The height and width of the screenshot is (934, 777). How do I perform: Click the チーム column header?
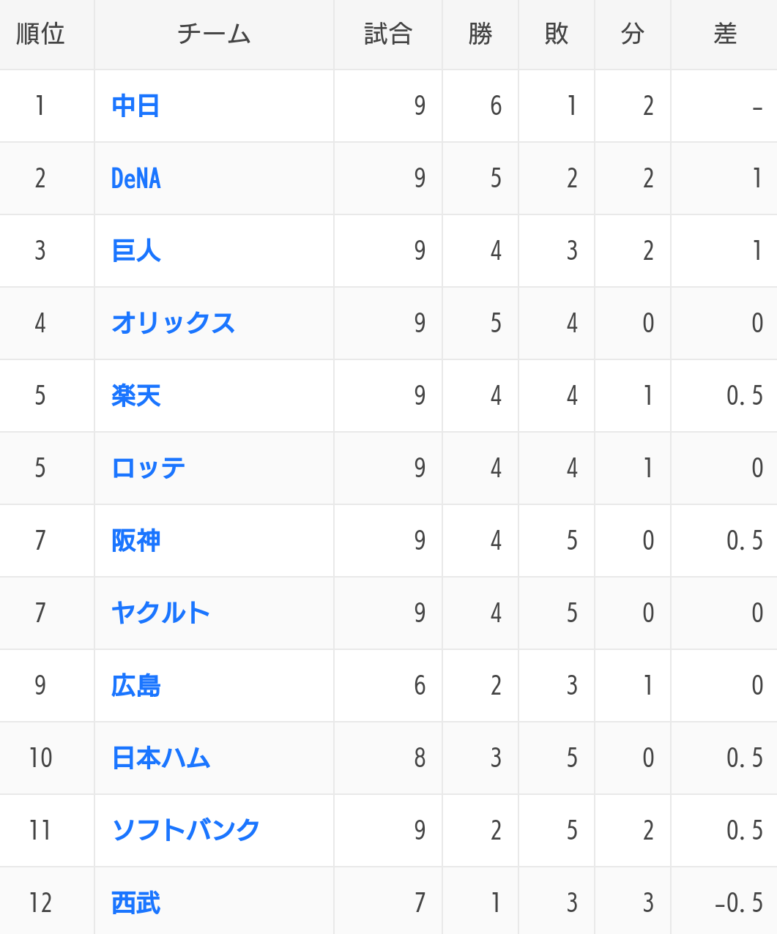[214, 34]
